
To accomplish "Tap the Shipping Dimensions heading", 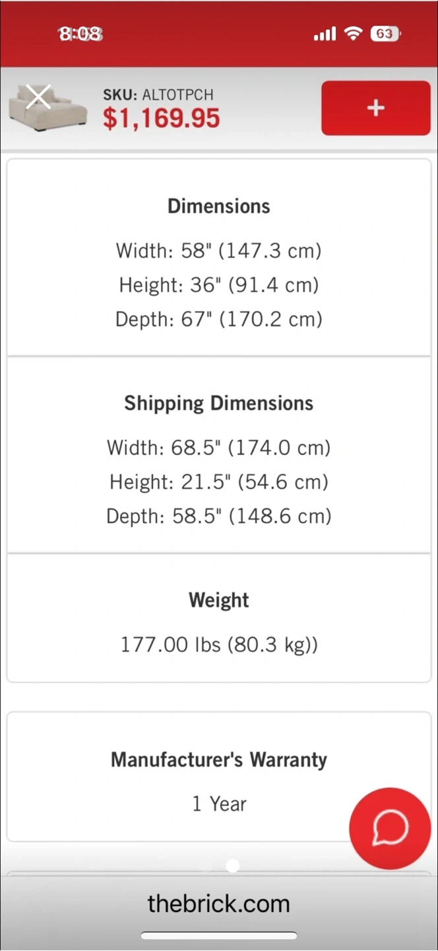I will (x=219, y=404).
